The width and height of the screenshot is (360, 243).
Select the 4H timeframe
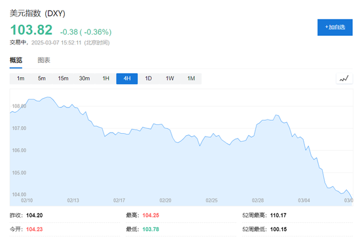pyautogui.click(x=127, y=78)
